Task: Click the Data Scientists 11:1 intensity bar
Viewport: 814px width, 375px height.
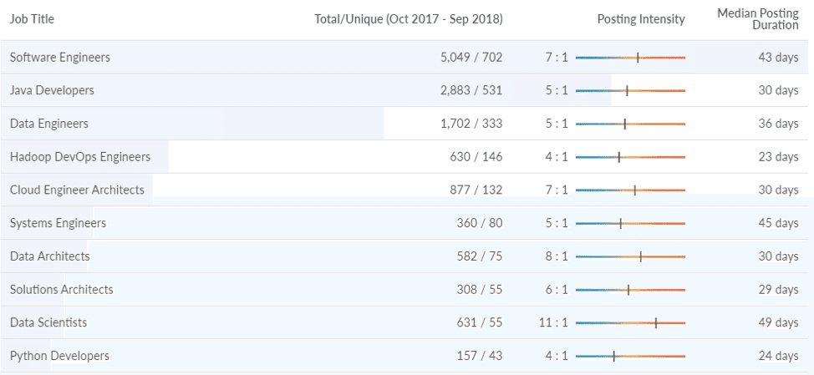Action: (631, 323)
